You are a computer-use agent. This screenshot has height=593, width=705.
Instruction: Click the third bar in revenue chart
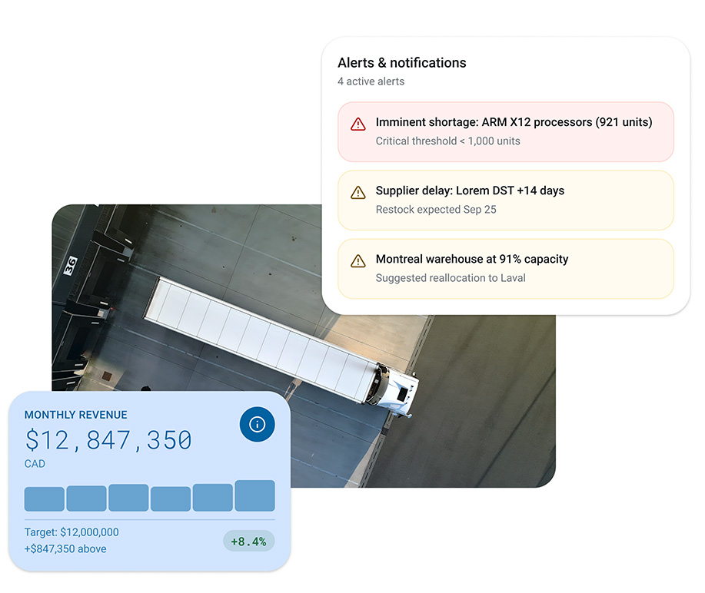click(128, 498)
